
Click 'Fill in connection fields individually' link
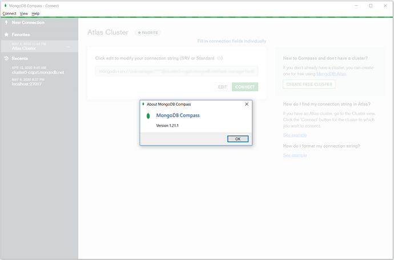coord(231,41)
